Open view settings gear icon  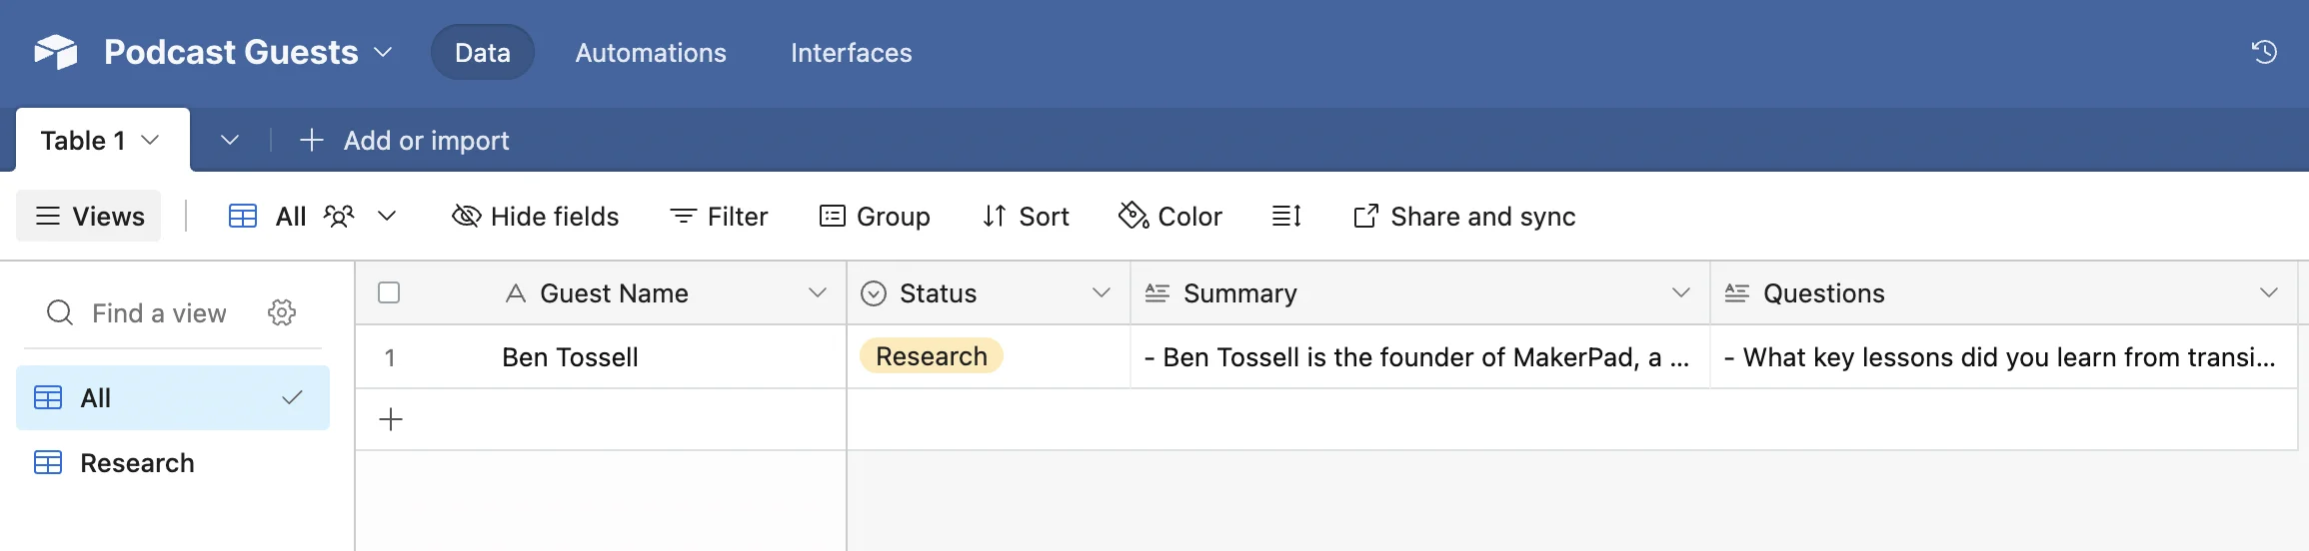pos(282,312)
